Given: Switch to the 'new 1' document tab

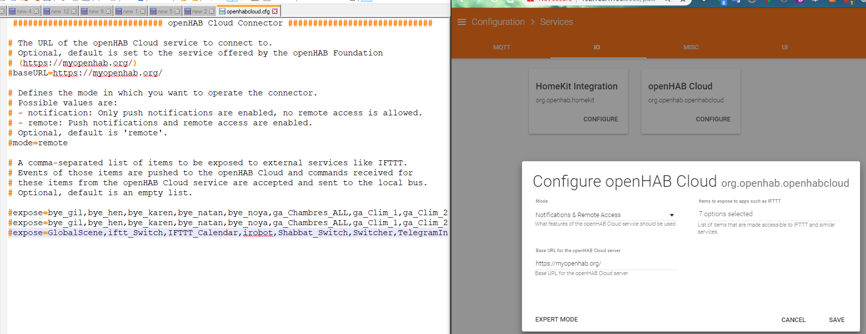Looking at the screenshot, I should click(130, 11).
